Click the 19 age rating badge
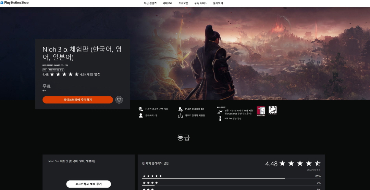The image size is (370, 190). pyautogui.click(x=261, y=111)
